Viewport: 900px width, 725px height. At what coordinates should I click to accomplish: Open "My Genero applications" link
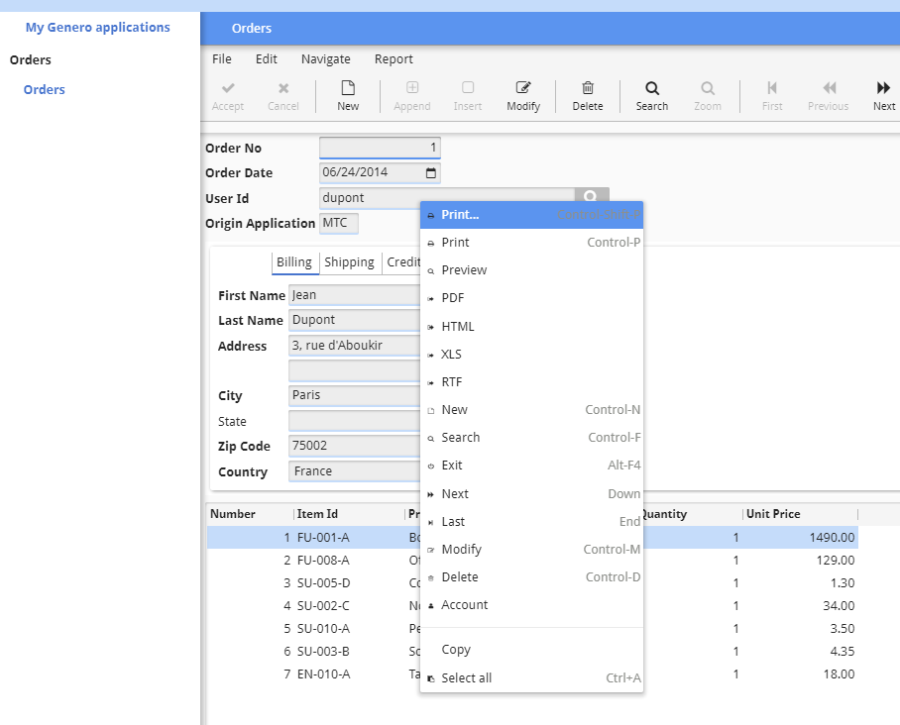(x=97, y=27)
